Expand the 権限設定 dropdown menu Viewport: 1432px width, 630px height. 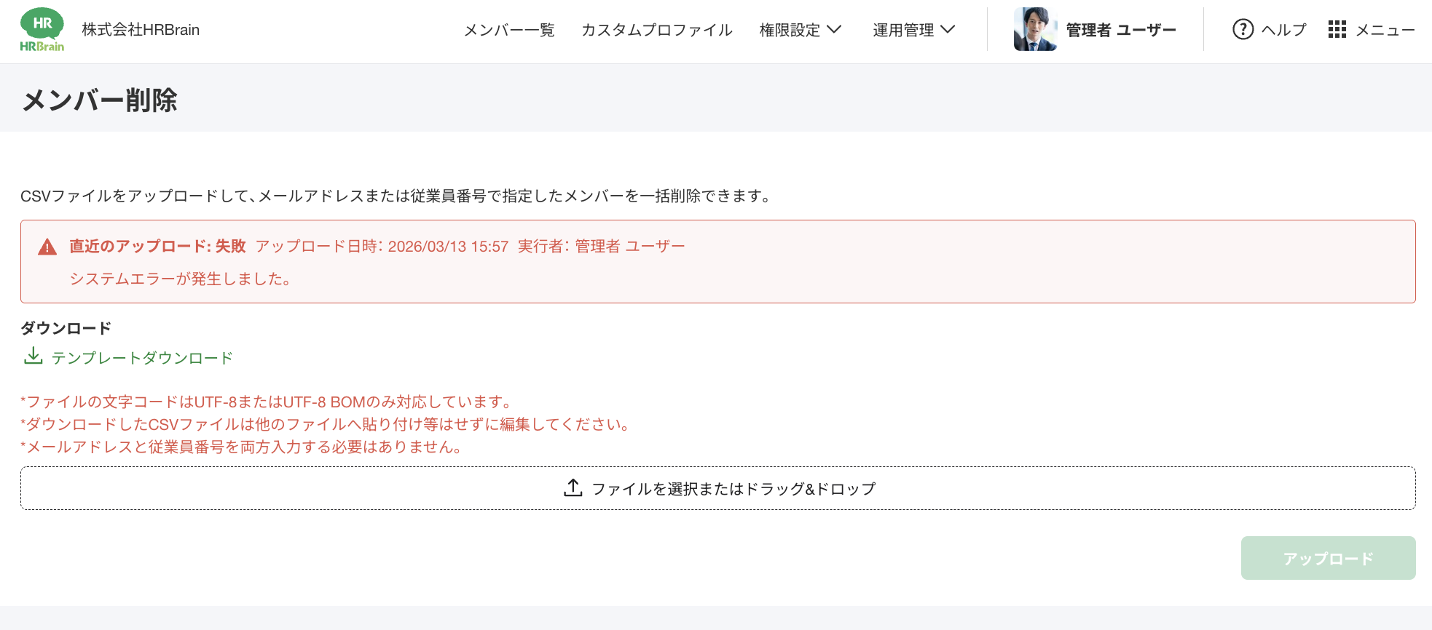pos(790,30)
